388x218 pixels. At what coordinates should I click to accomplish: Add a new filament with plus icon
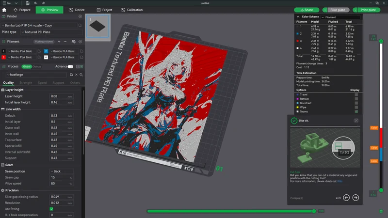(x=59, y=42)
